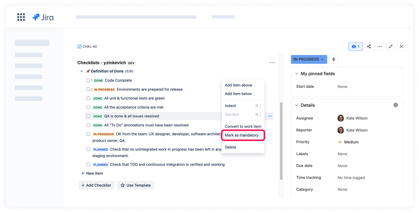Viewport: 419px width, 213px height.
Task: Collapse the Definition of Done checklist
Action: (82, 71)
